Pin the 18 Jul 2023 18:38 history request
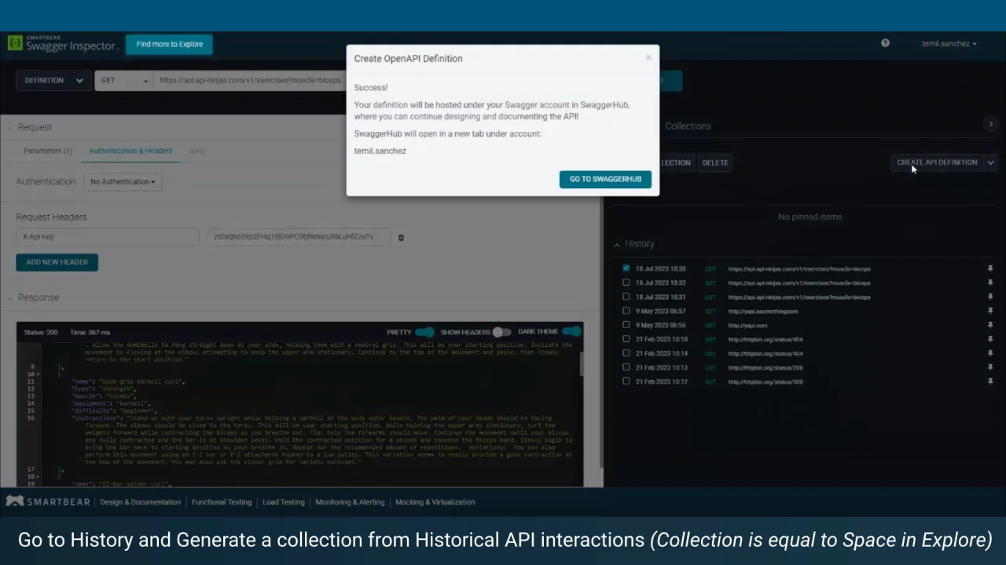 990,268
